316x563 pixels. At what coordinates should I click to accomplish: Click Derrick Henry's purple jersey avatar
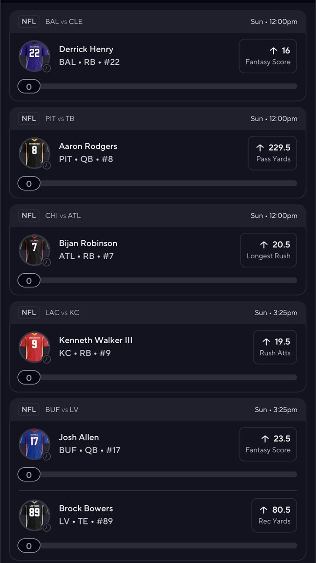[x=34, y=56]
